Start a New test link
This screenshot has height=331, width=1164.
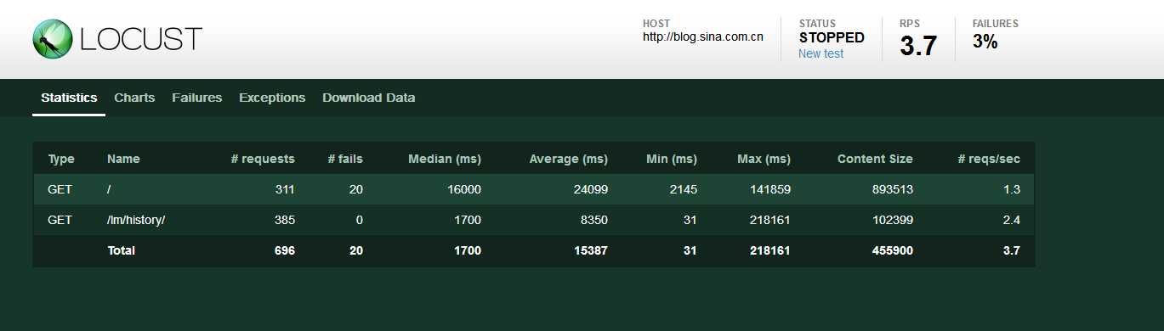(821, 53)
